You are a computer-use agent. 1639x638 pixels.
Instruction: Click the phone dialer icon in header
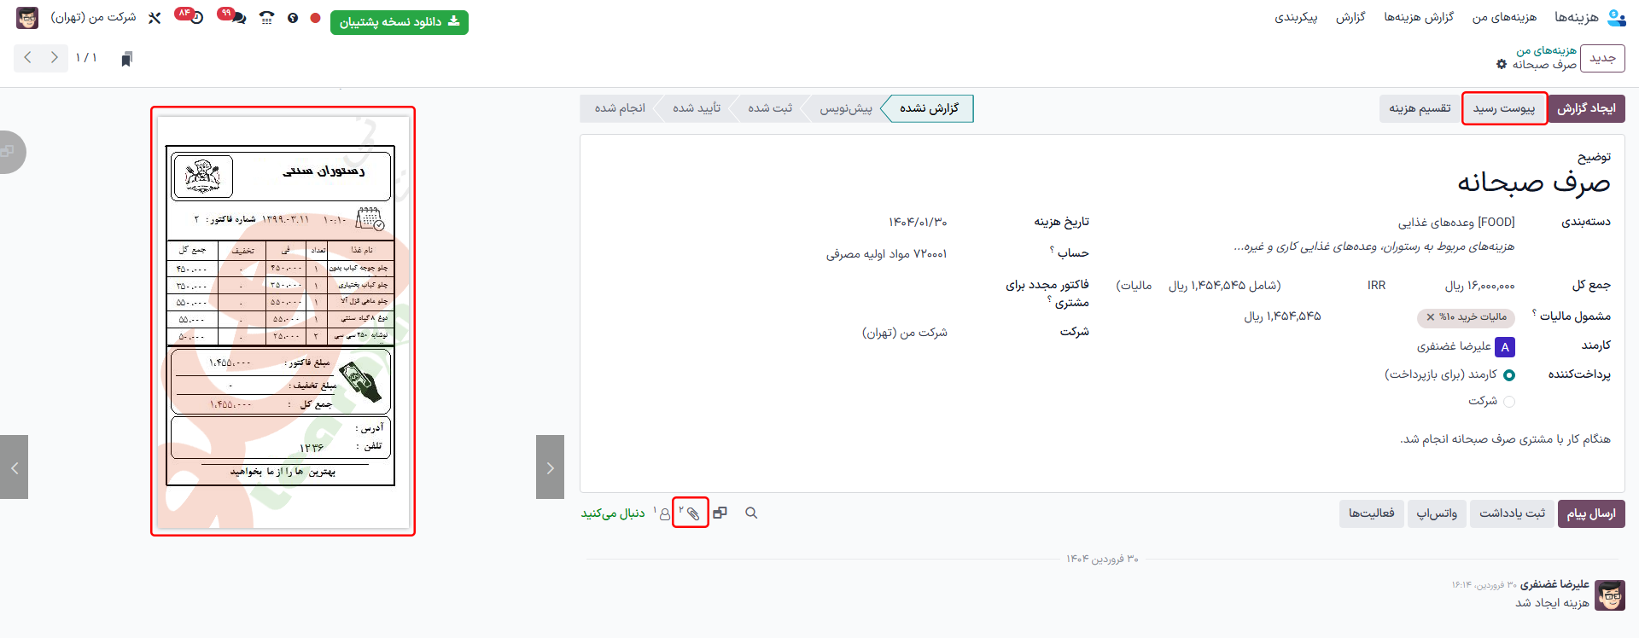(x=266, y=18)
